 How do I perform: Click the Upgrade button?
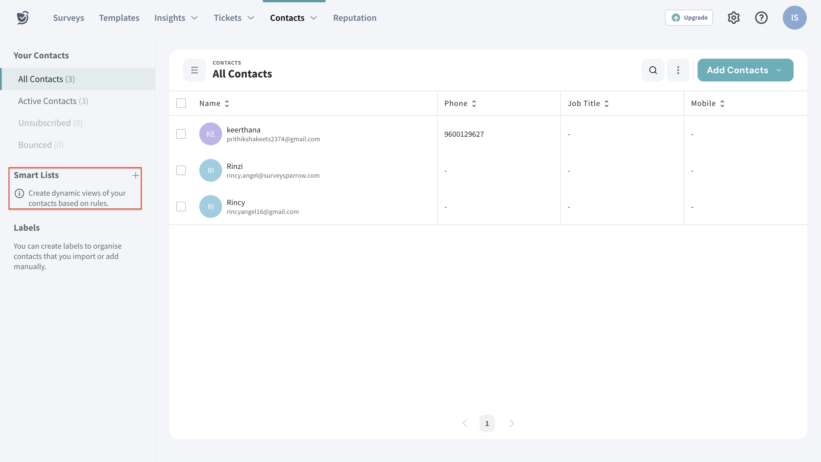coord(689,17)
